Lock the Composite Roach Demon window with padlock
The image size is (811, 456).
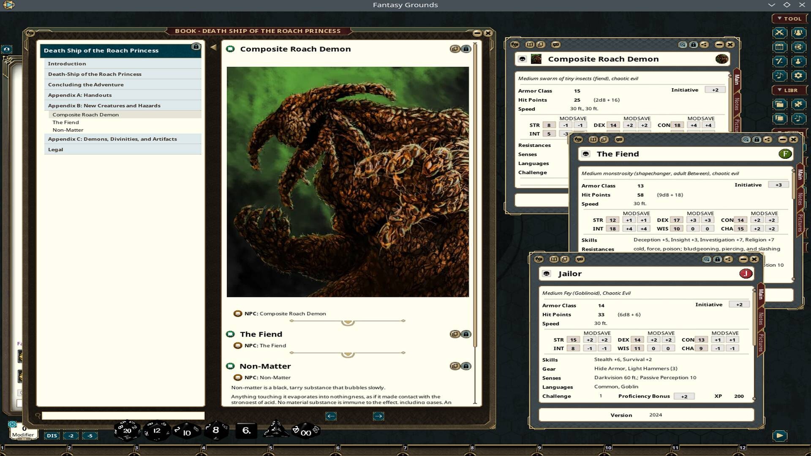693,44
